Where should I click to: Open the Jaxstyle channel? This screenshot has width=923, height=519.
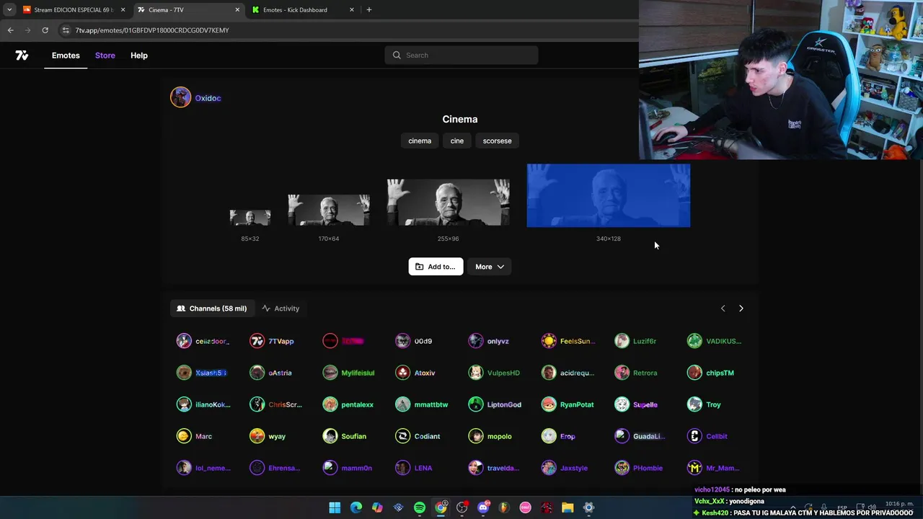(x=565, y=468)
